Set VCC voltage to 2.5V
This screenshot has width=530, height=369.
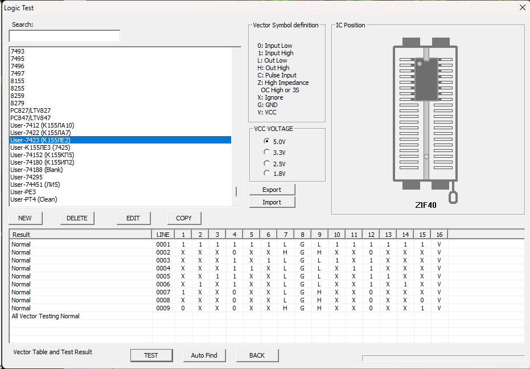(x=267, y=163)
